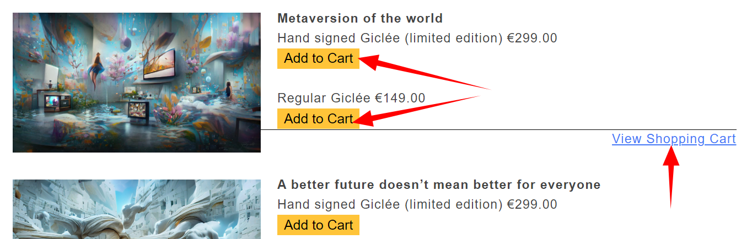This screenshot has height=239, width=752.
Task: Click Metaversion's 'Hand signed Giclée (limited edition)' label
Action: pyautogui.click(x=390, y=38)
